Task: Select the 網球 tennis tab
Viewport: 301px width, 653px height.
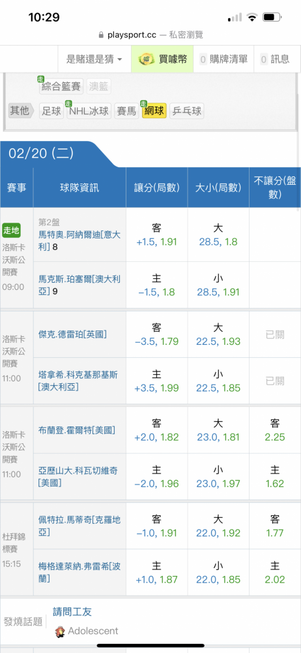Action: click(x=154, y=111)
